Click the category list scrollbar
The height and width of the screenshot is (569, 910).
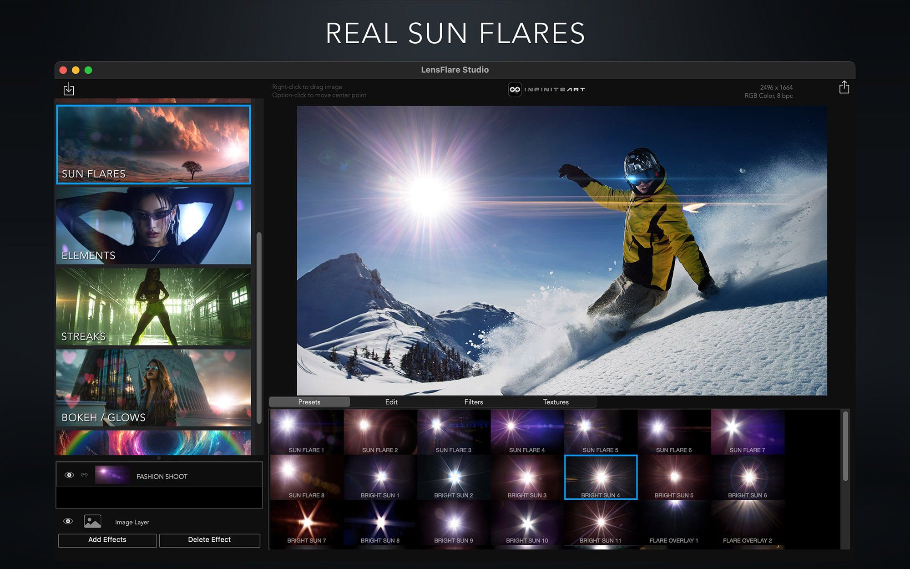click(259, 328)
